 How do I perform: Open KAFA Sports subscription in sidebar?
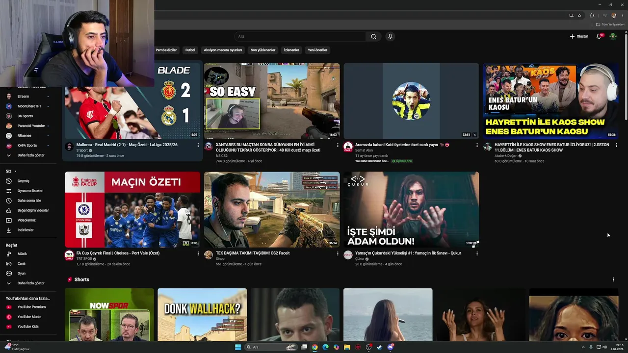tap(28, 146)
